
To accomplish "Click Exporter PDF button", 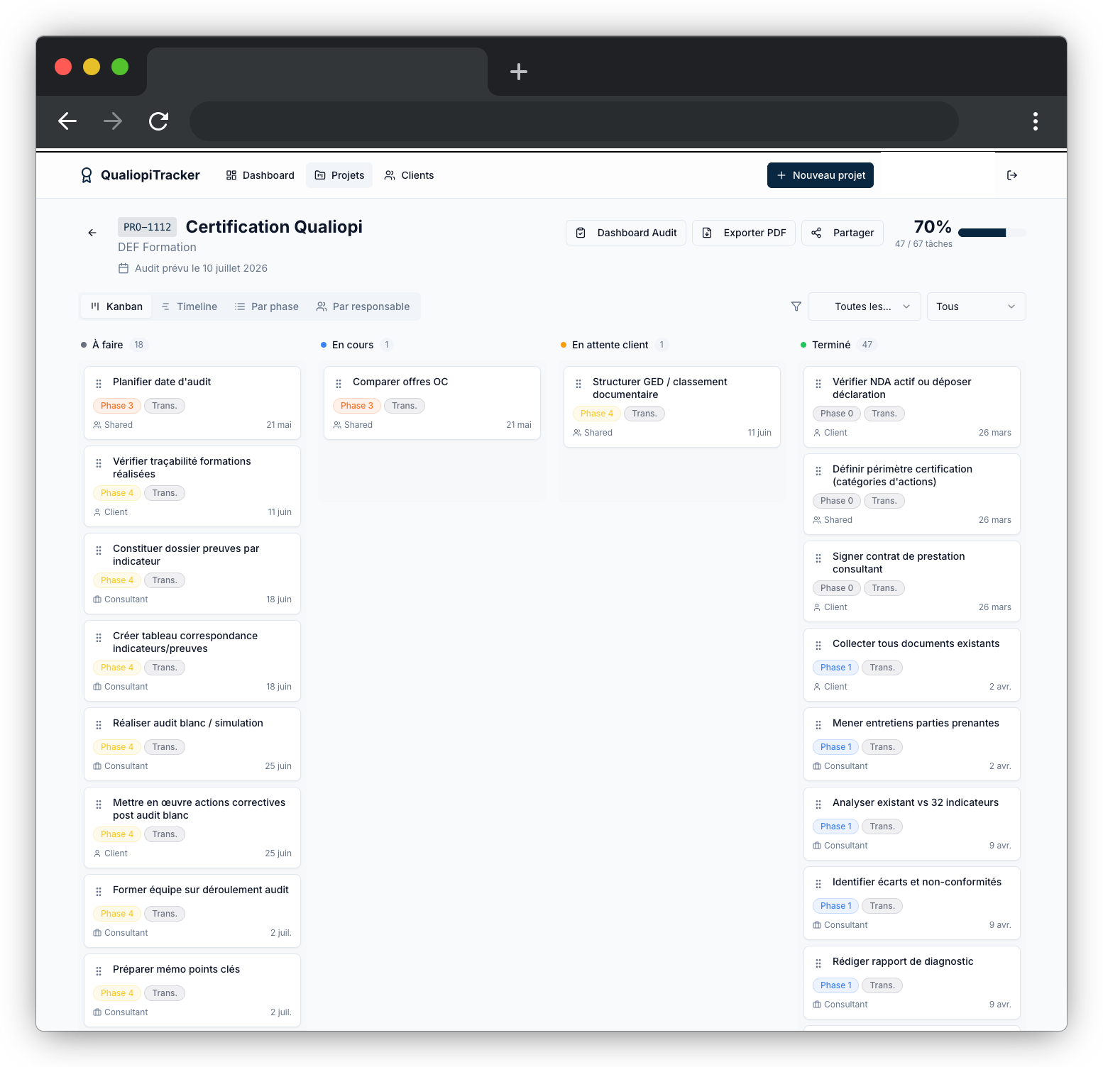I will 744,233.
